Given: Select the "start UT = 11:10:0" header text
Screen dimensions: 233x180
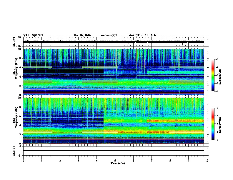Looking at the screenshot, I should click(x=142, y=35).
